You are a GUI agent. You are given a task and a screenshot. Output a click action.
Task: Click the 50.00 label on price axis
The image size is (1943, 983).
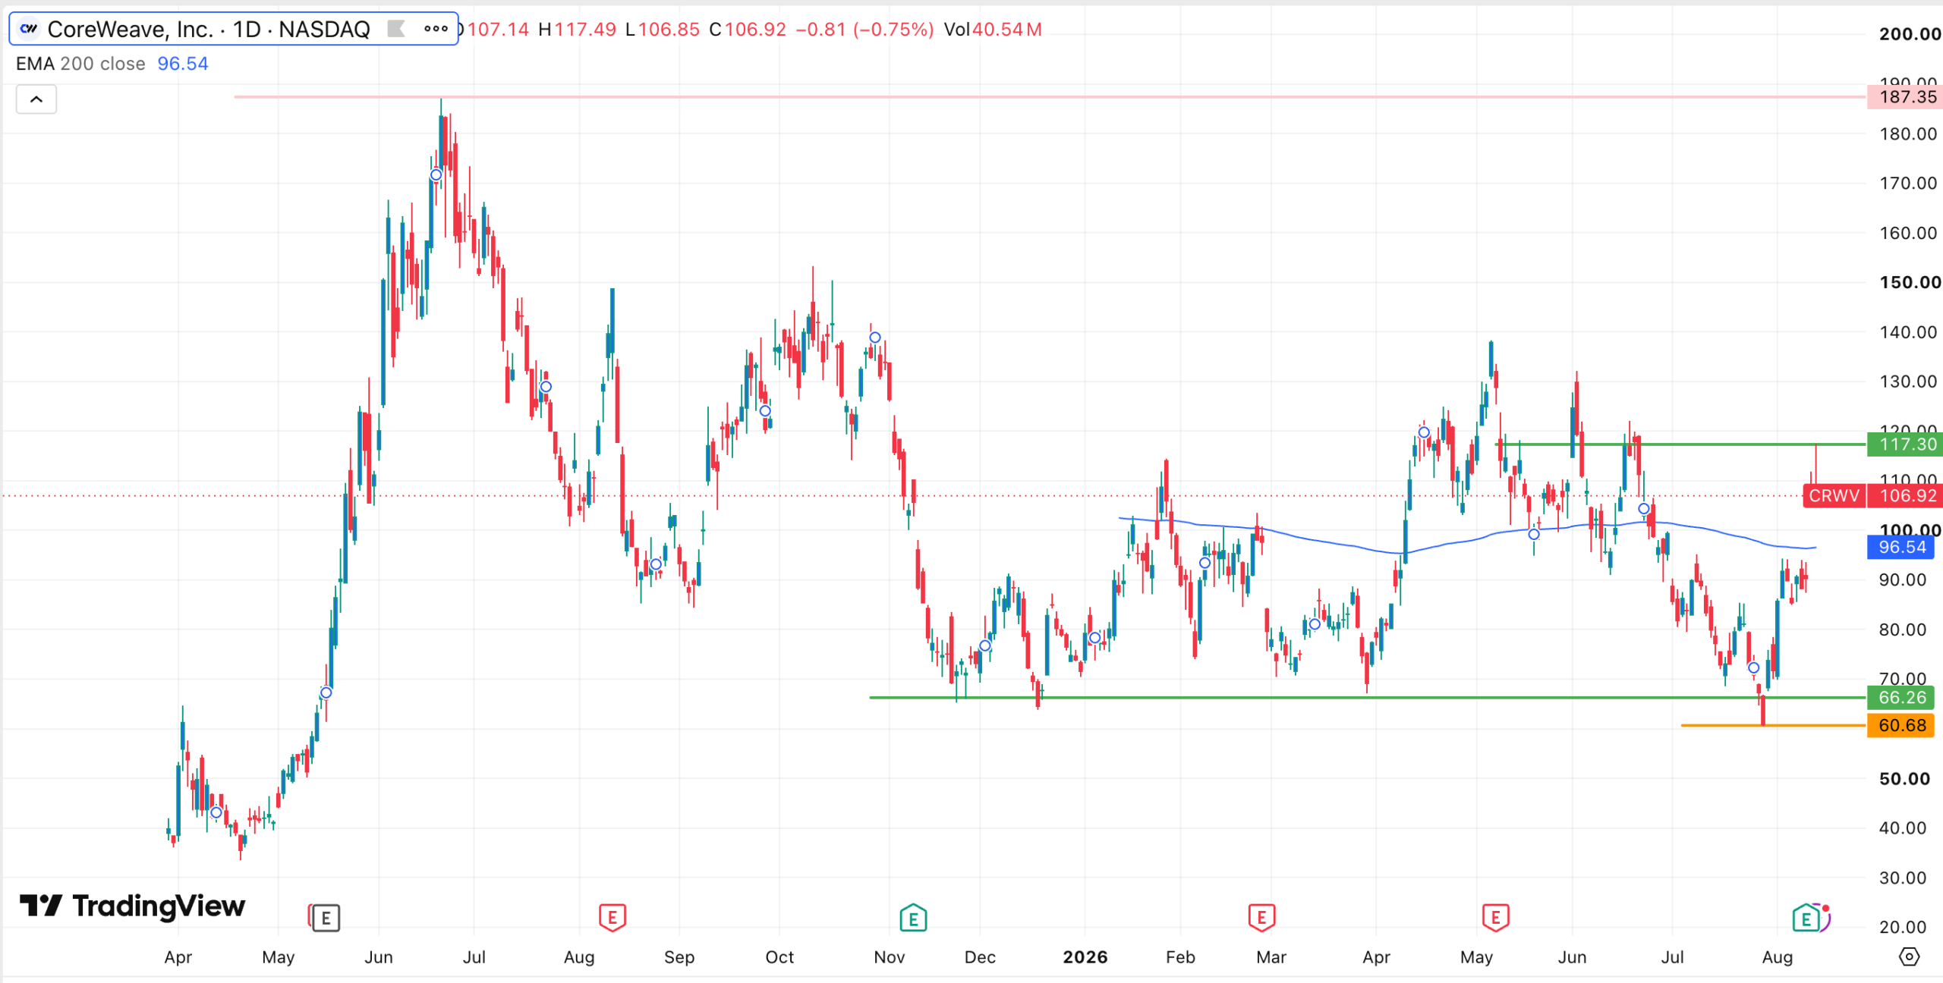pos(1904,779)
